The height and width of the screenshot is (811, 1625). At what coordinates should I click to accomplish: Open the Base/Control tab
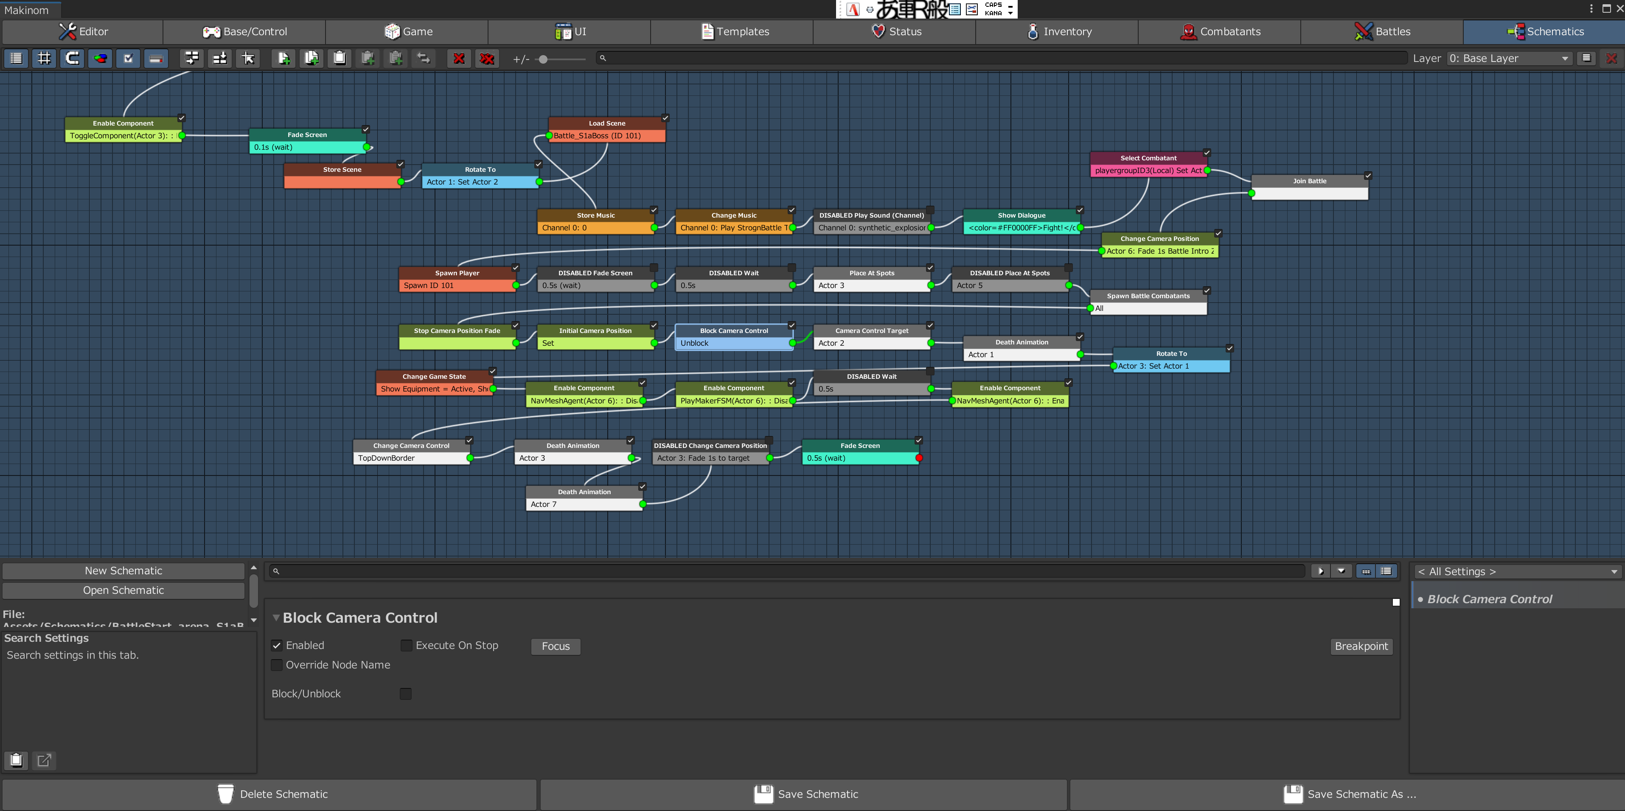(x=245, y=31)
